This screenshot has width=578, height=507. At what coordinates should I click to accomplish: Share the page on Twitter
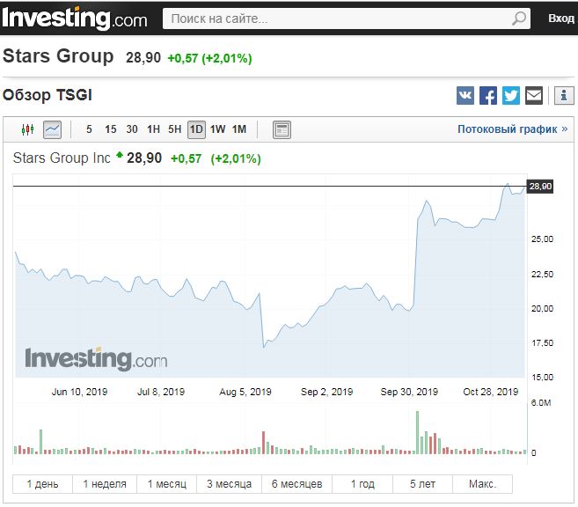click(511, 95)
